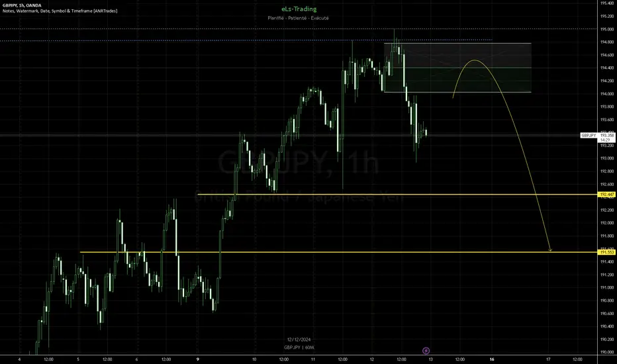Click the 192.000 price axis label
617x364 pixels.
coord(607,223)
